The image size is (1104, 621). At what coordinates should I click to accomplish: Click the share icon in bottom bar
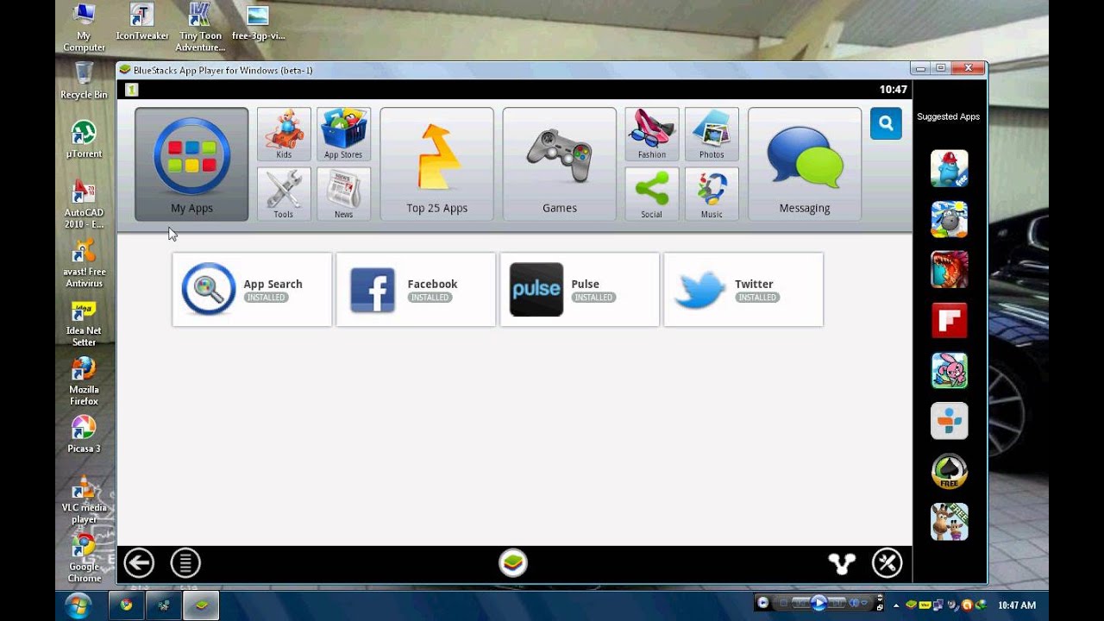(x=842, y=563)
